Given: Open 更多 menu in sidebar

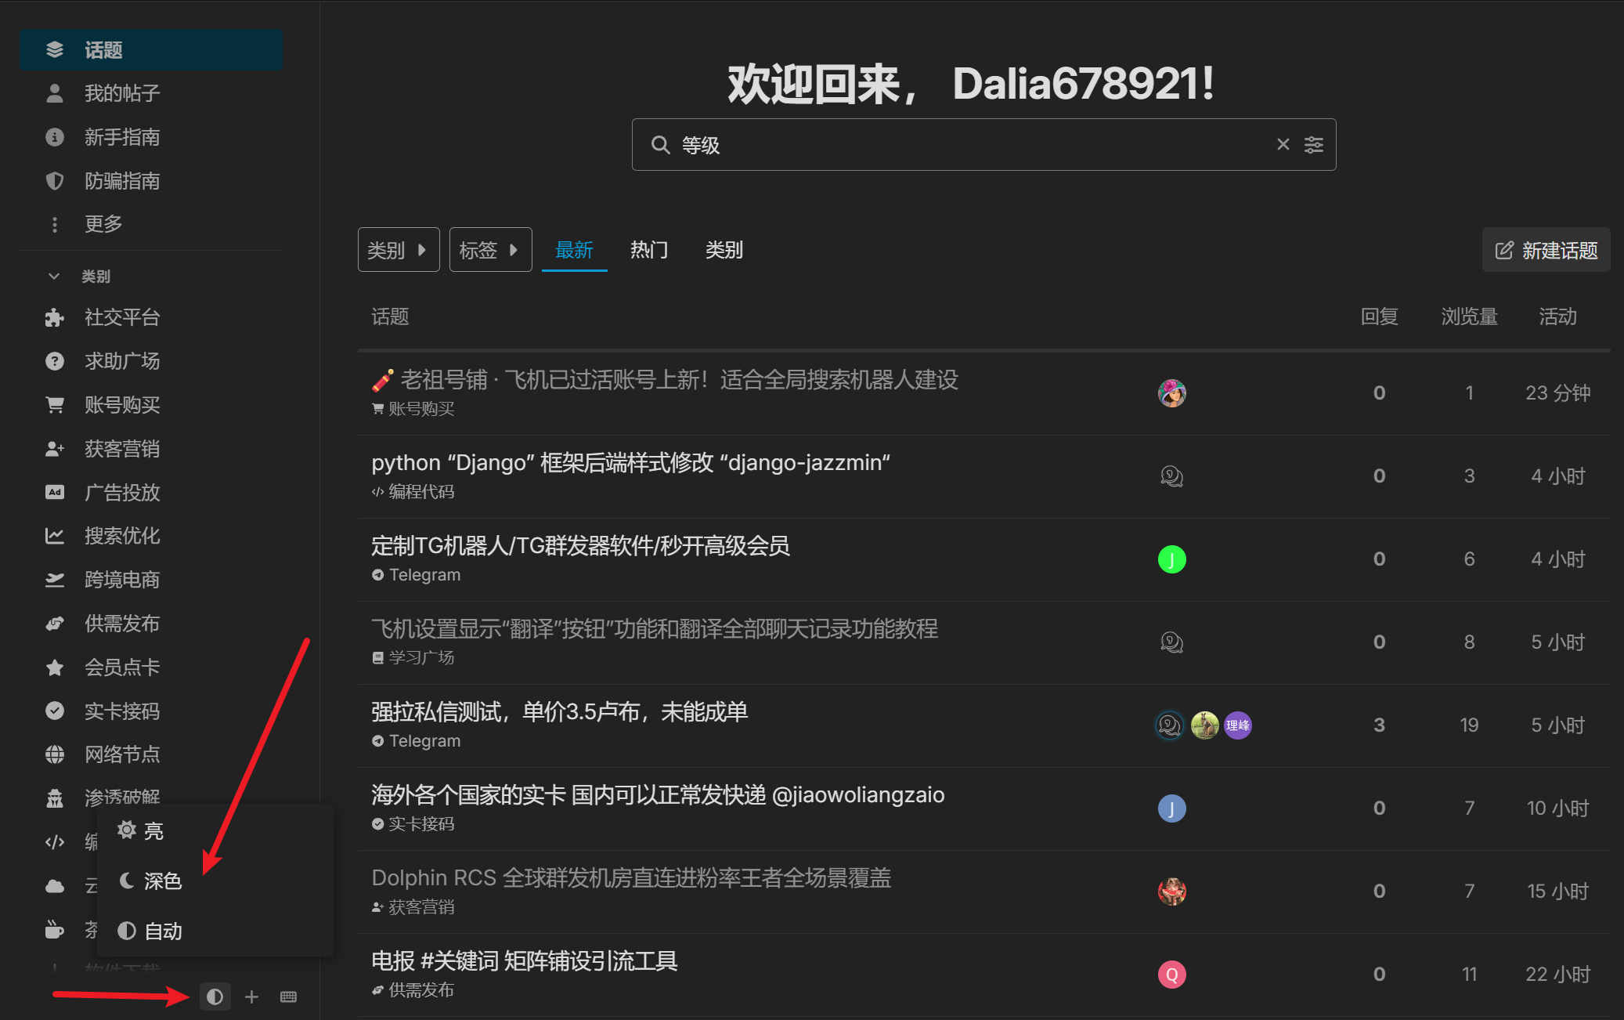Looking at the screenshot, I should point(103,224).
